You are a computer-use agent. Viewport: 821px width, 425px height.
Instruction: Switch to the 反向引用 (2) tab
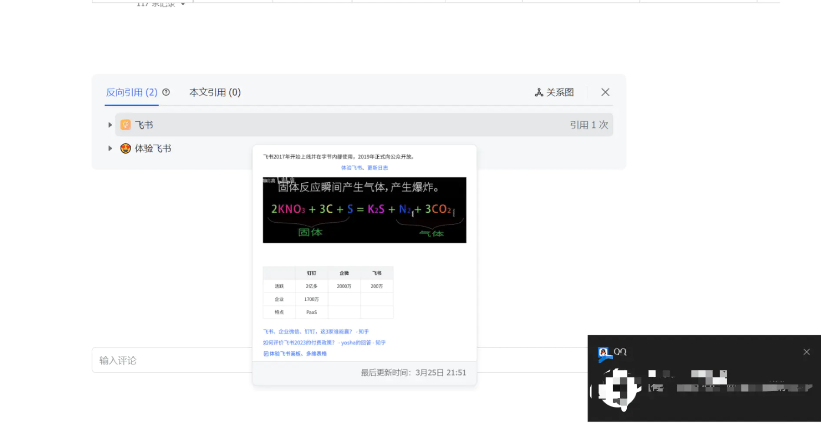[x=132, y=92]
